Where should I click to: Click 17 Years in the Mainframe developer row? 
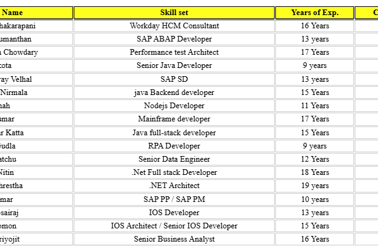pyautogui.click(x=315, y=119)
